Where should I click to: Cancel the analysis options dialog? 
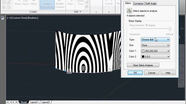152,73
